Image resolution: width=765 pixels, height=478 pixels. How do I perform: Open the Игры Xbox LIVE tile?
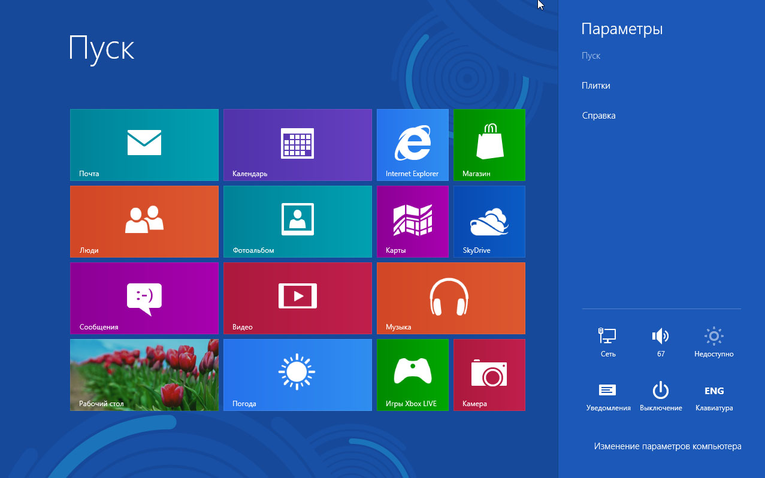(413, 375)
